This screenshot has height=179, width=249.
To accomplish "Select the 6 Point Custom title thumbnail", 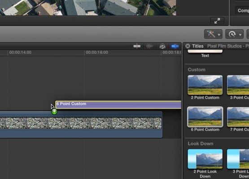I will click(205, 117).
